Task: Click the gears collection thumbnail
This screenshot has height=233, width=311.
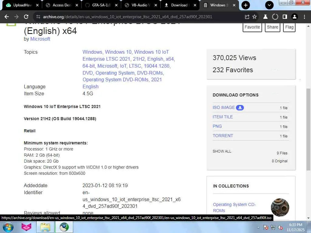Action: tap(280, 207)
